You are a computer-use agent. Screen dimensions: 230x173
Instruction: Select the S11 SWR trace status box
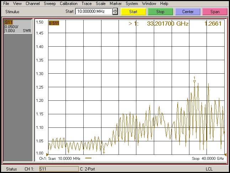[17, 27]
